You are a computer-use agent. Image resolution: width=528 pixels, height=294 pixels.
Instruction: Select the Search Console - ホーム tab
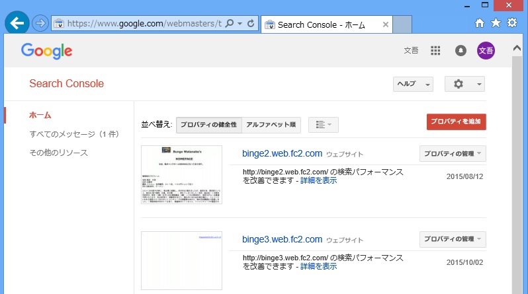[327, 24]
